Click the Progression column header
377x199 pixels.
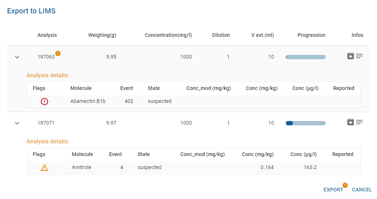[x=311, y=35]
